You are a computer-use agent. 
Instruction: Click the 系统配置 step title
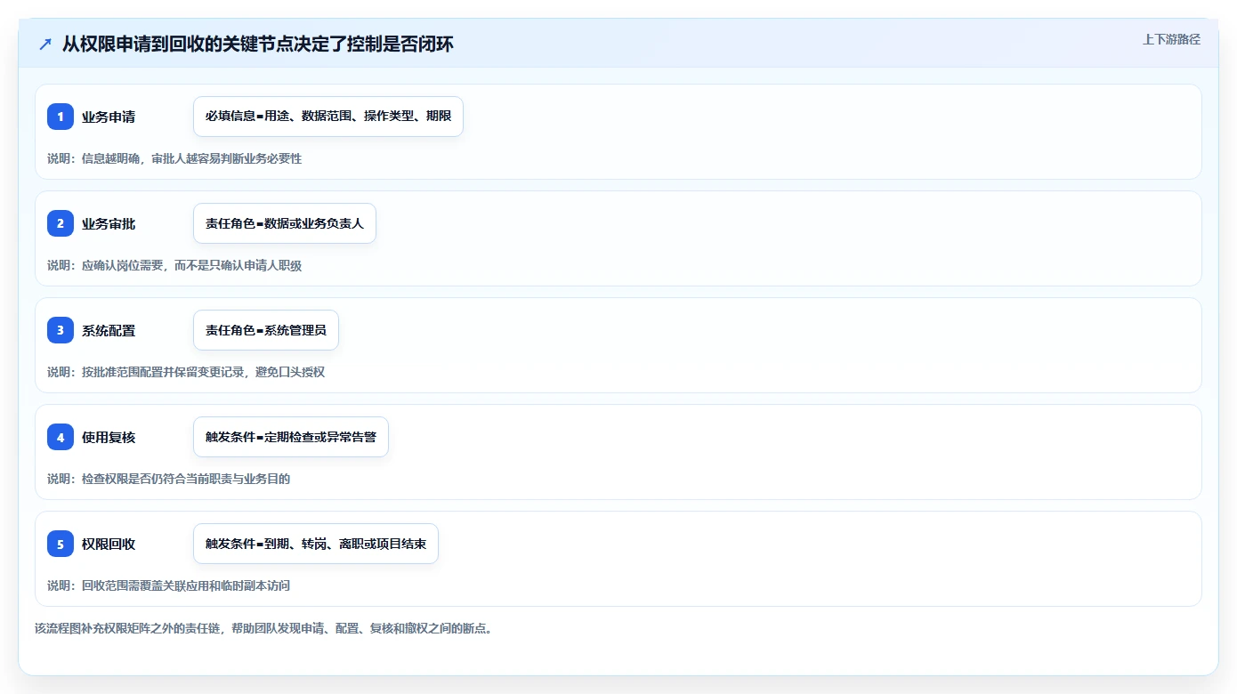(109, 330)
